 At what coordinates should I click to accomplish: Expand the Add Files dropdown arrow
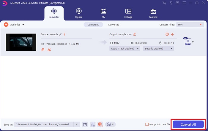click(23, 25)
